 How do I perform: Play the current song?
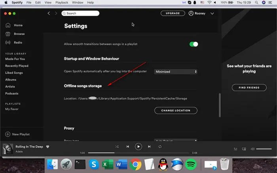pyautogui.click(x=138, y=147)
